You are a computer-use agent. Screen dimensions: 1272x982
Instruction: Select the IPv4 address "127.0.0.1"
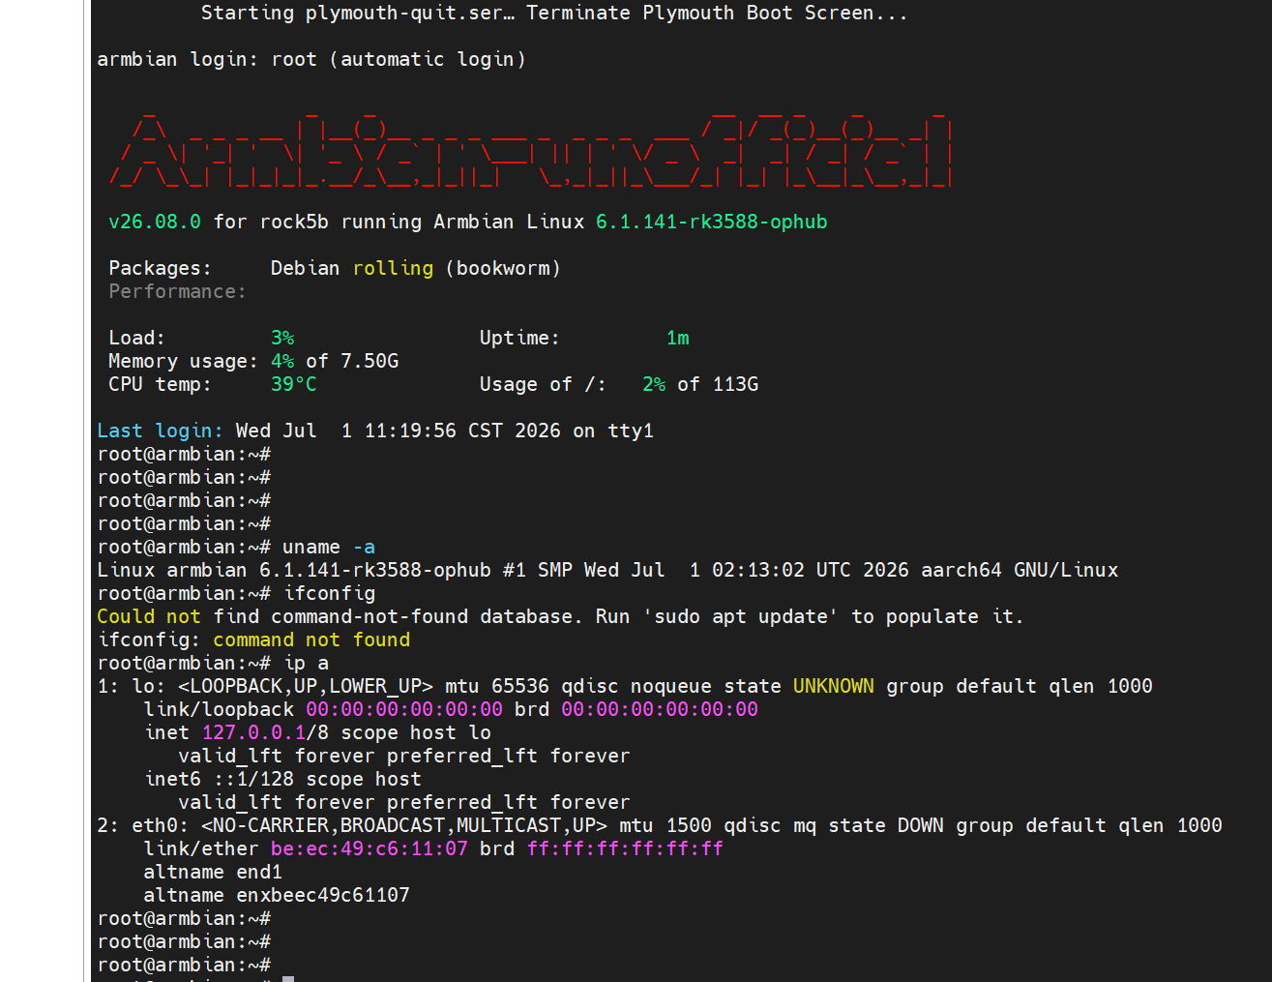[x=253, y=733]
